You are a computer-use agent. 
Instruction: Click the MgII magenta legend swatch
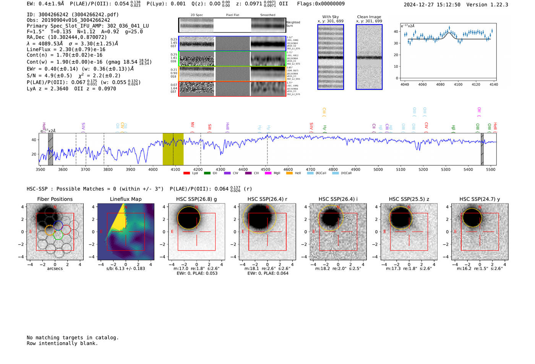[x=268, y=173]
